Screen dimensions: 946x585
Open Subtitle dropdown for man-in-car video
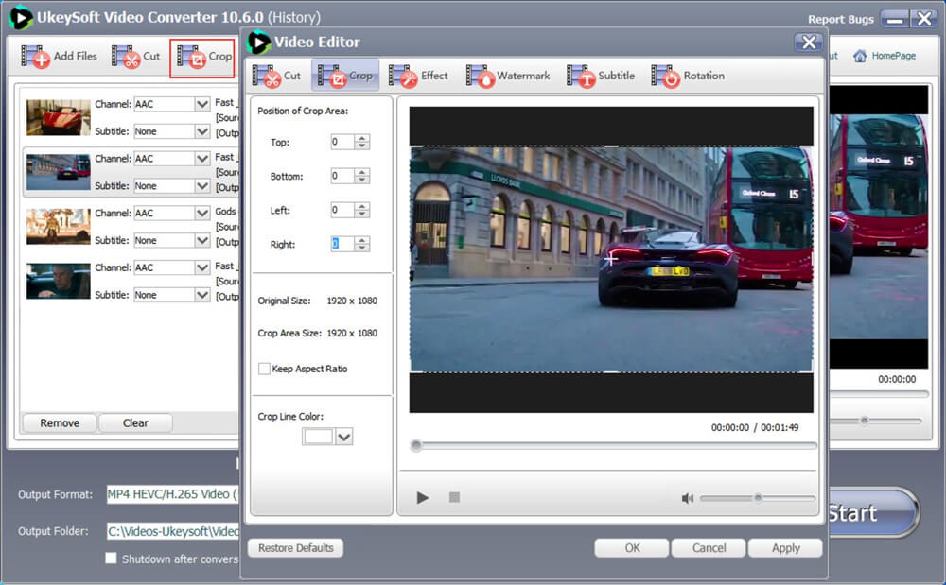coord(202,295)
